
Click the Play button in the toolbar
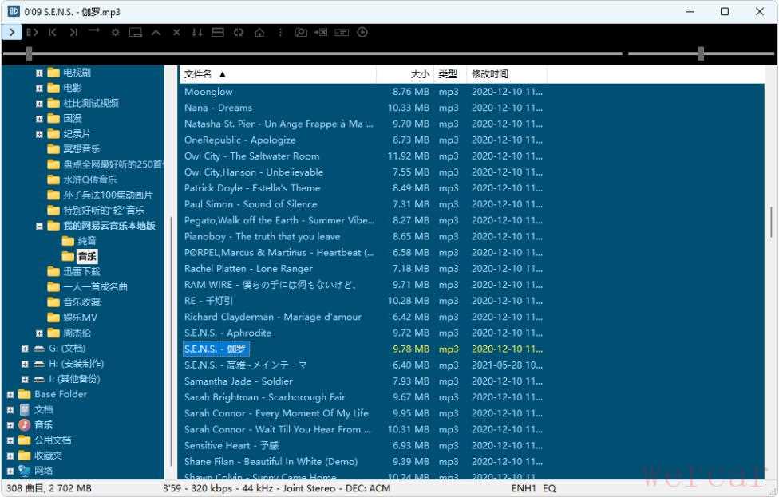click(12, 32)
